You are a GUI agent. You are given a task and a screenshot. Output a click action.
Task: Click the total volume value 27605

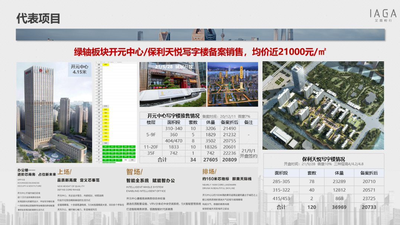[x=211, y=160]
